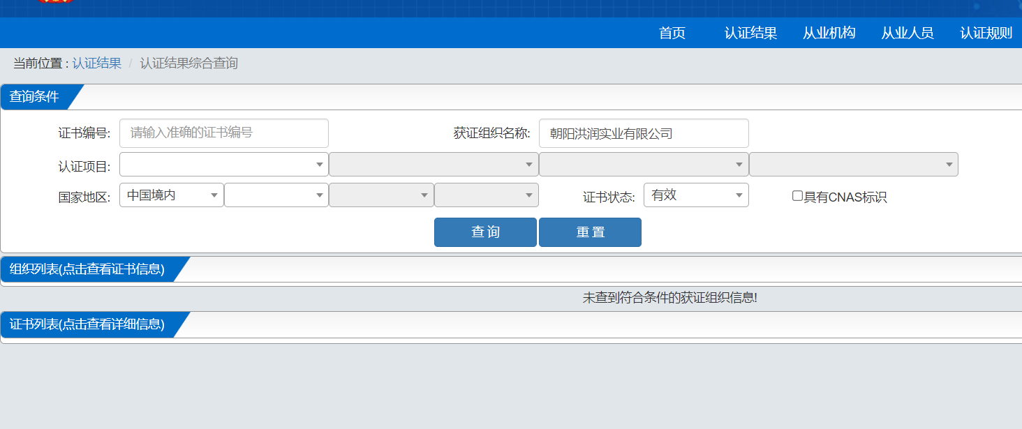Open the third 国家地区 dropdown
This screenshot has height=429, width=1022.
pos(381,195)
